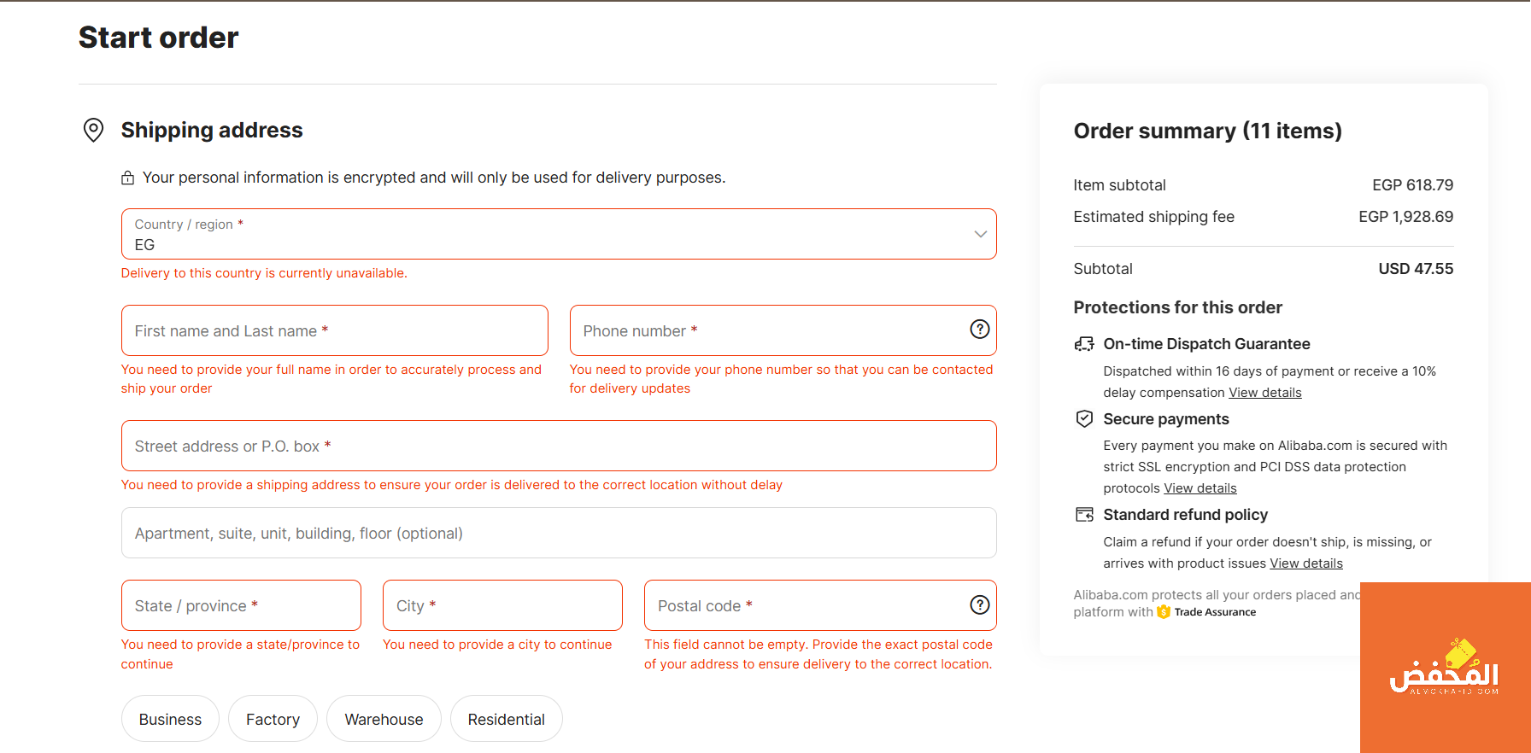The height and width of the screenshot is (753, 1531).
Task: Expand the Country / region dropdown chevron
Action: [980, 234]
